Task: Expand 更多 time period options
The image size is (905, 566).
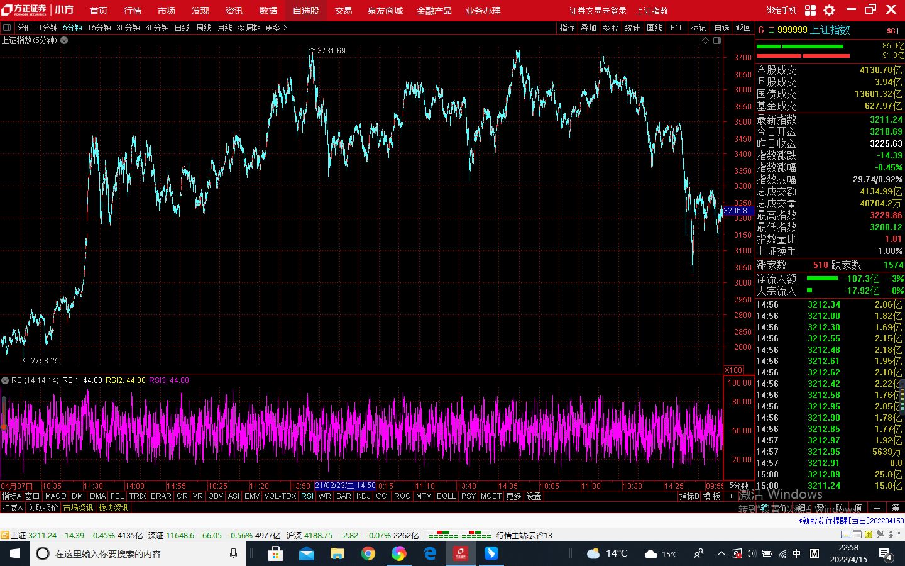Action: [x=275, y=28]
